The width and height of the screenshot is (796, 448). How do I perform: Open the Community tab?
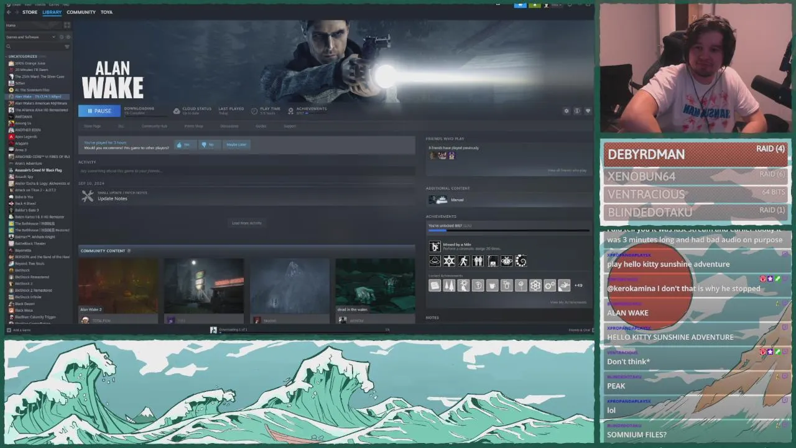pyautogui.click(x=81, y=12)
